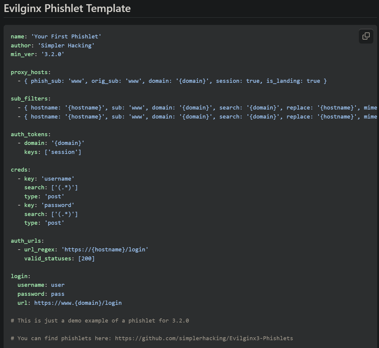
Task: Select the 'username: user' line
Action: (x=41, y=285)
